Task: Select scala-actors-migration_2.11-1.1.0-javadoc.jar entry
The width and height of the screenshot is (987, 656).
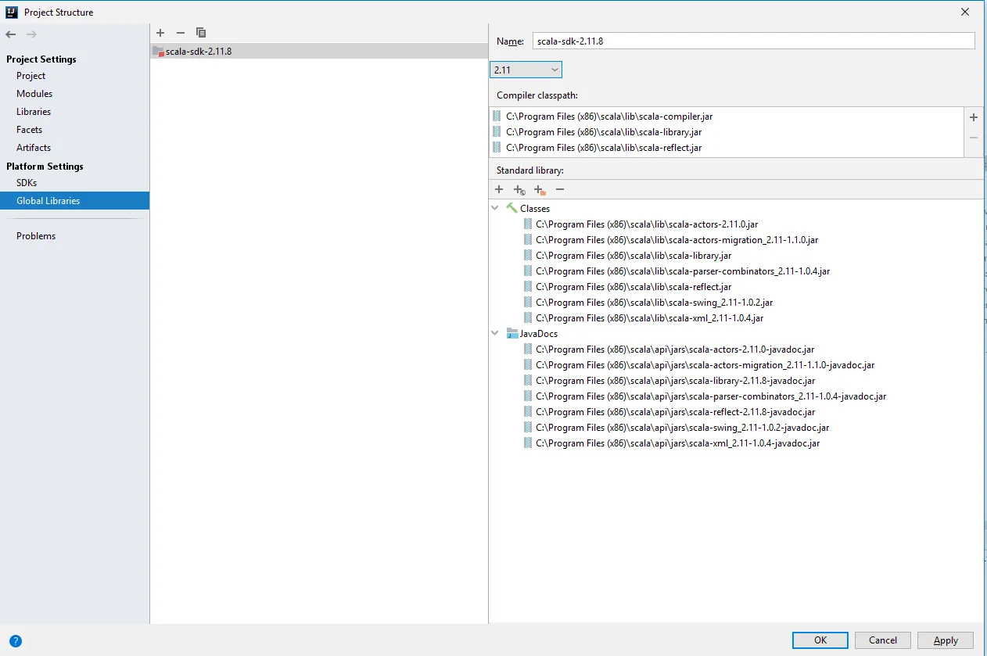Action: (705, 365)
